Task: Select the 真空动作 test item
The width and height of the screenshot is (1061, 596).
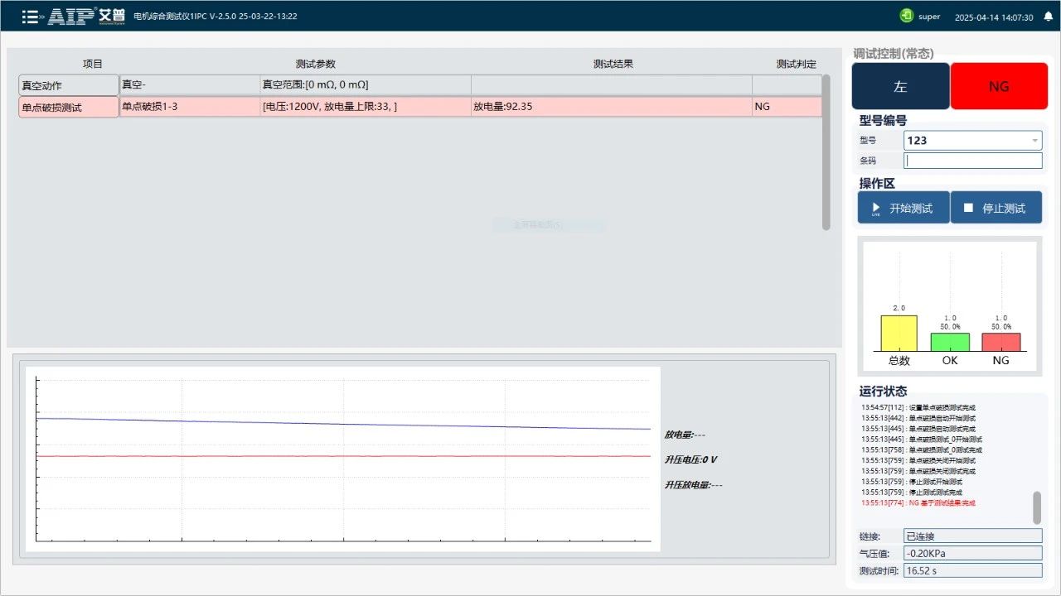Action: 69,85
